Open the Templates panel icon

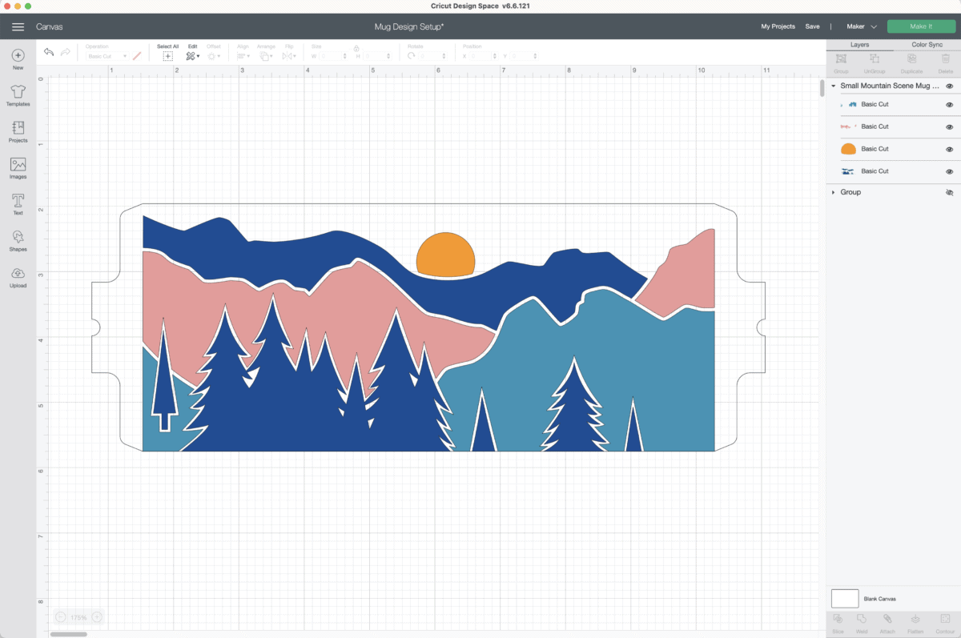(x=18, y=95)
